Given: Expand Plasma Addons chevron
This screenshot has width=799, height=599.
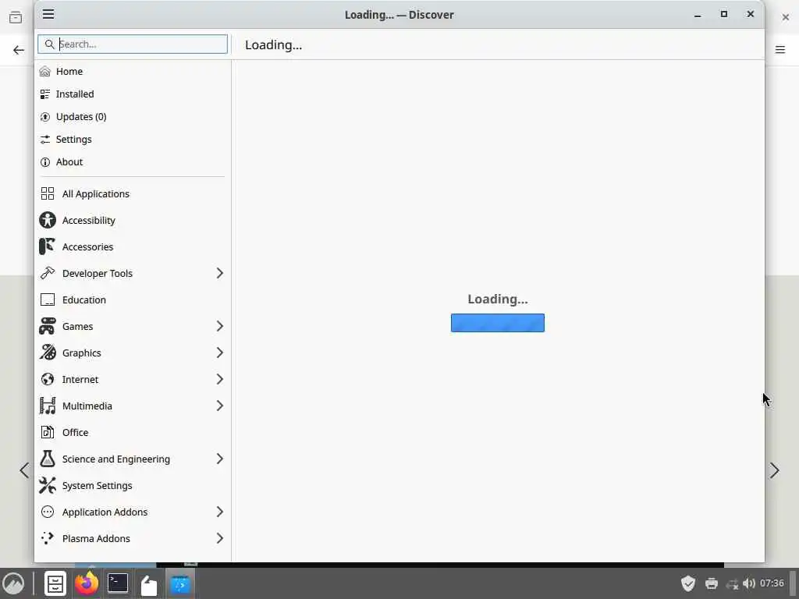Looking at the screenshot, I should click(x=219, y=538).
